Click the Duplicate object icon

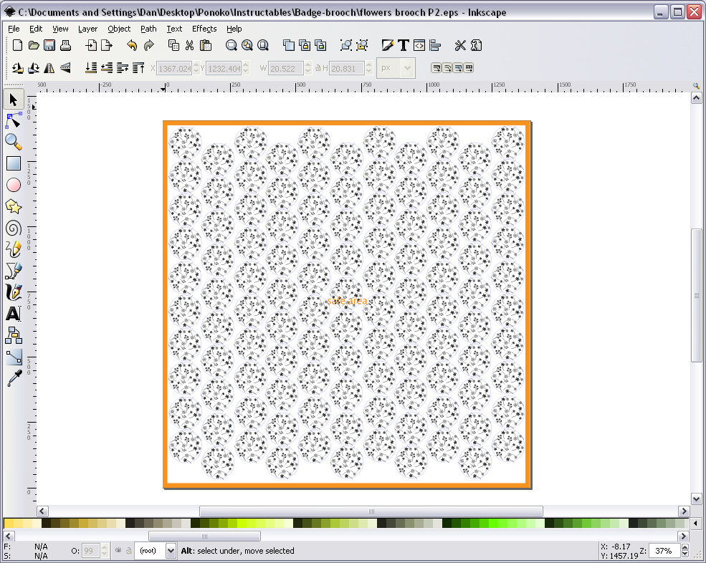click(288, 45)
